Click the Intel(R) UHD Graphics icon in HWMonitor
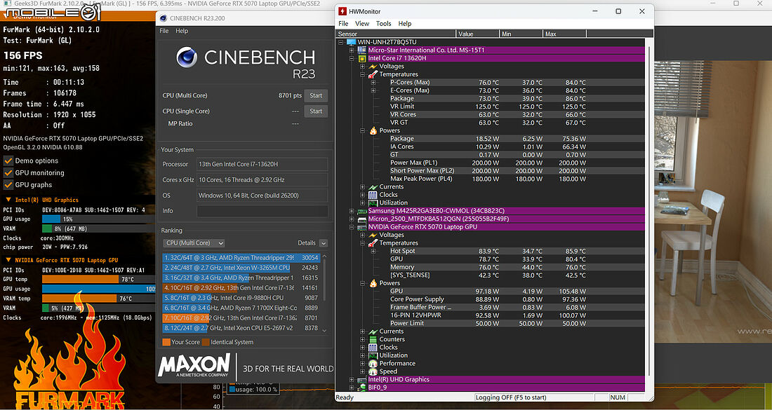 (362, 380)
